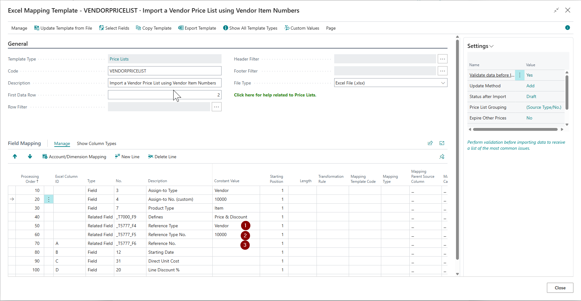The image size is (581, 301).
Task: Click Export Template action
Action: click(197, 28)
